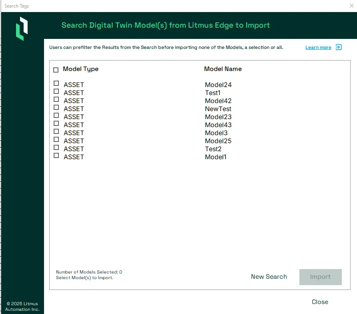Select the Test1 model name
357x314 pixels.
coord(213,93)
